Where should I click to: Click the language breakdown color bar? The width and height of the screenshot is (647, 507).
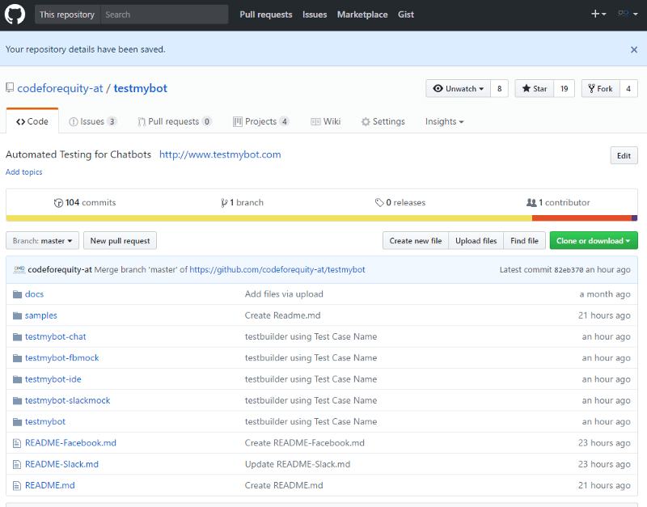[x=322, y=218]
